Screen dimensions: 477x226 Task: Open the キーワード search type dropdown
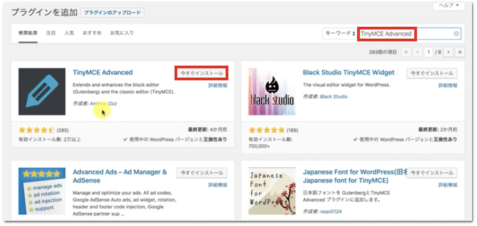[x=339, y=34]
